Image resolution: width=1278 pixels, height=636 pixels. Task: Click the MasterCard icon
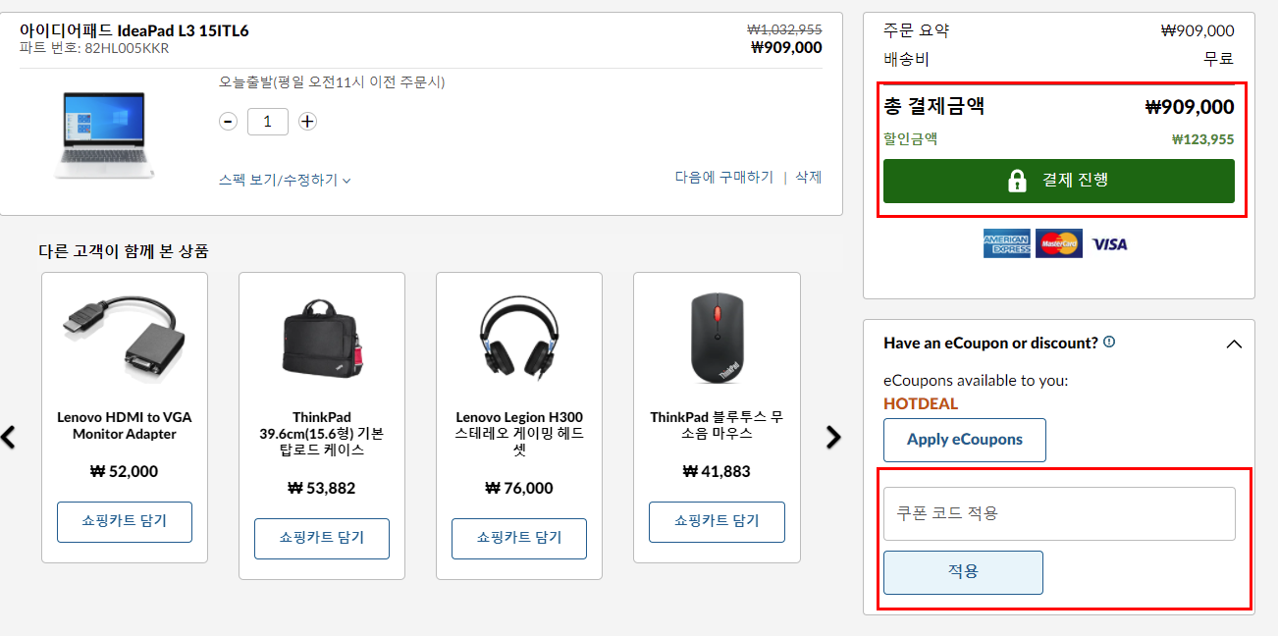[x=1059, y=243]
